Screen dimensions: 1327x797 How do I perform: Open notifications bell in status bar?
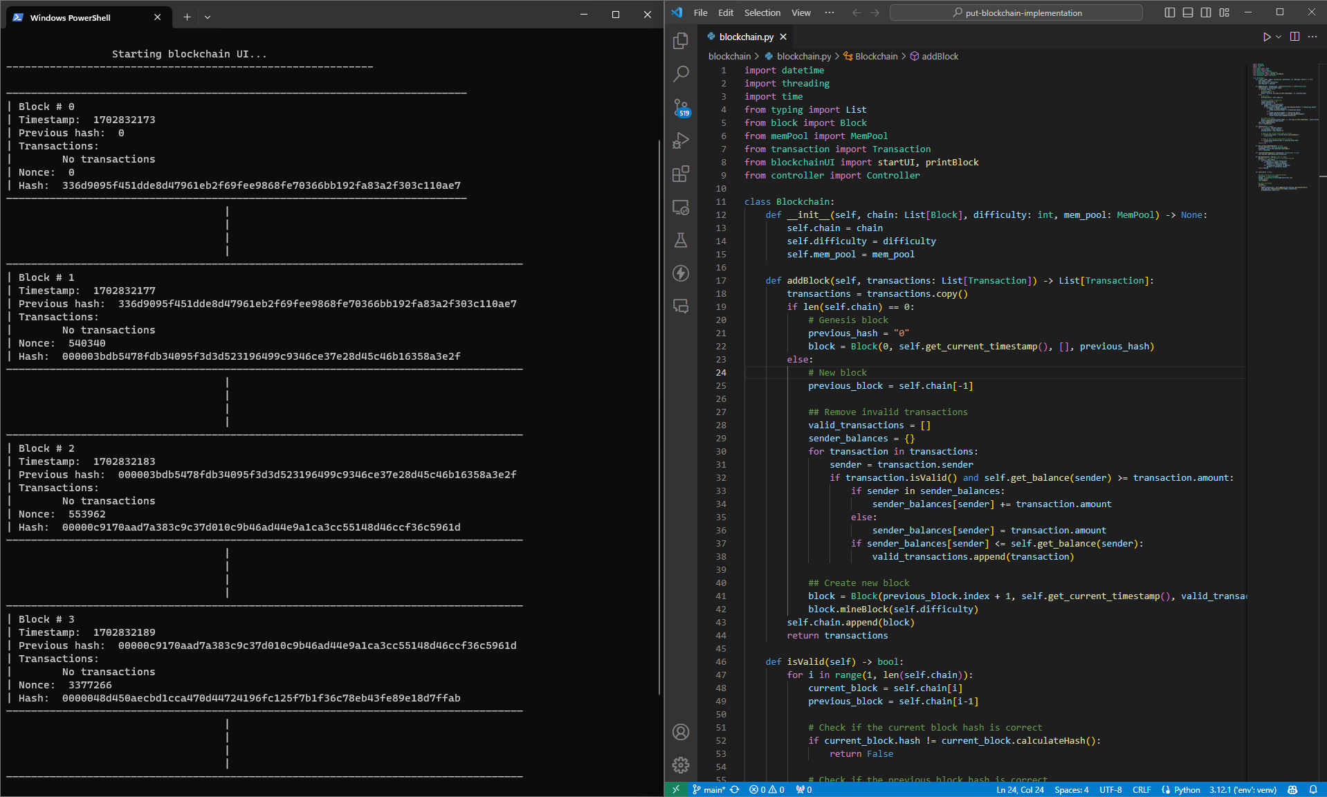[x=1313, y=789]
